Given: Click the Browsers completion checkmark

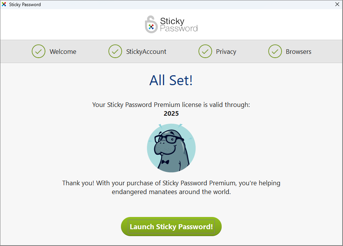Looking at the screenshot, I should point(275,51).
